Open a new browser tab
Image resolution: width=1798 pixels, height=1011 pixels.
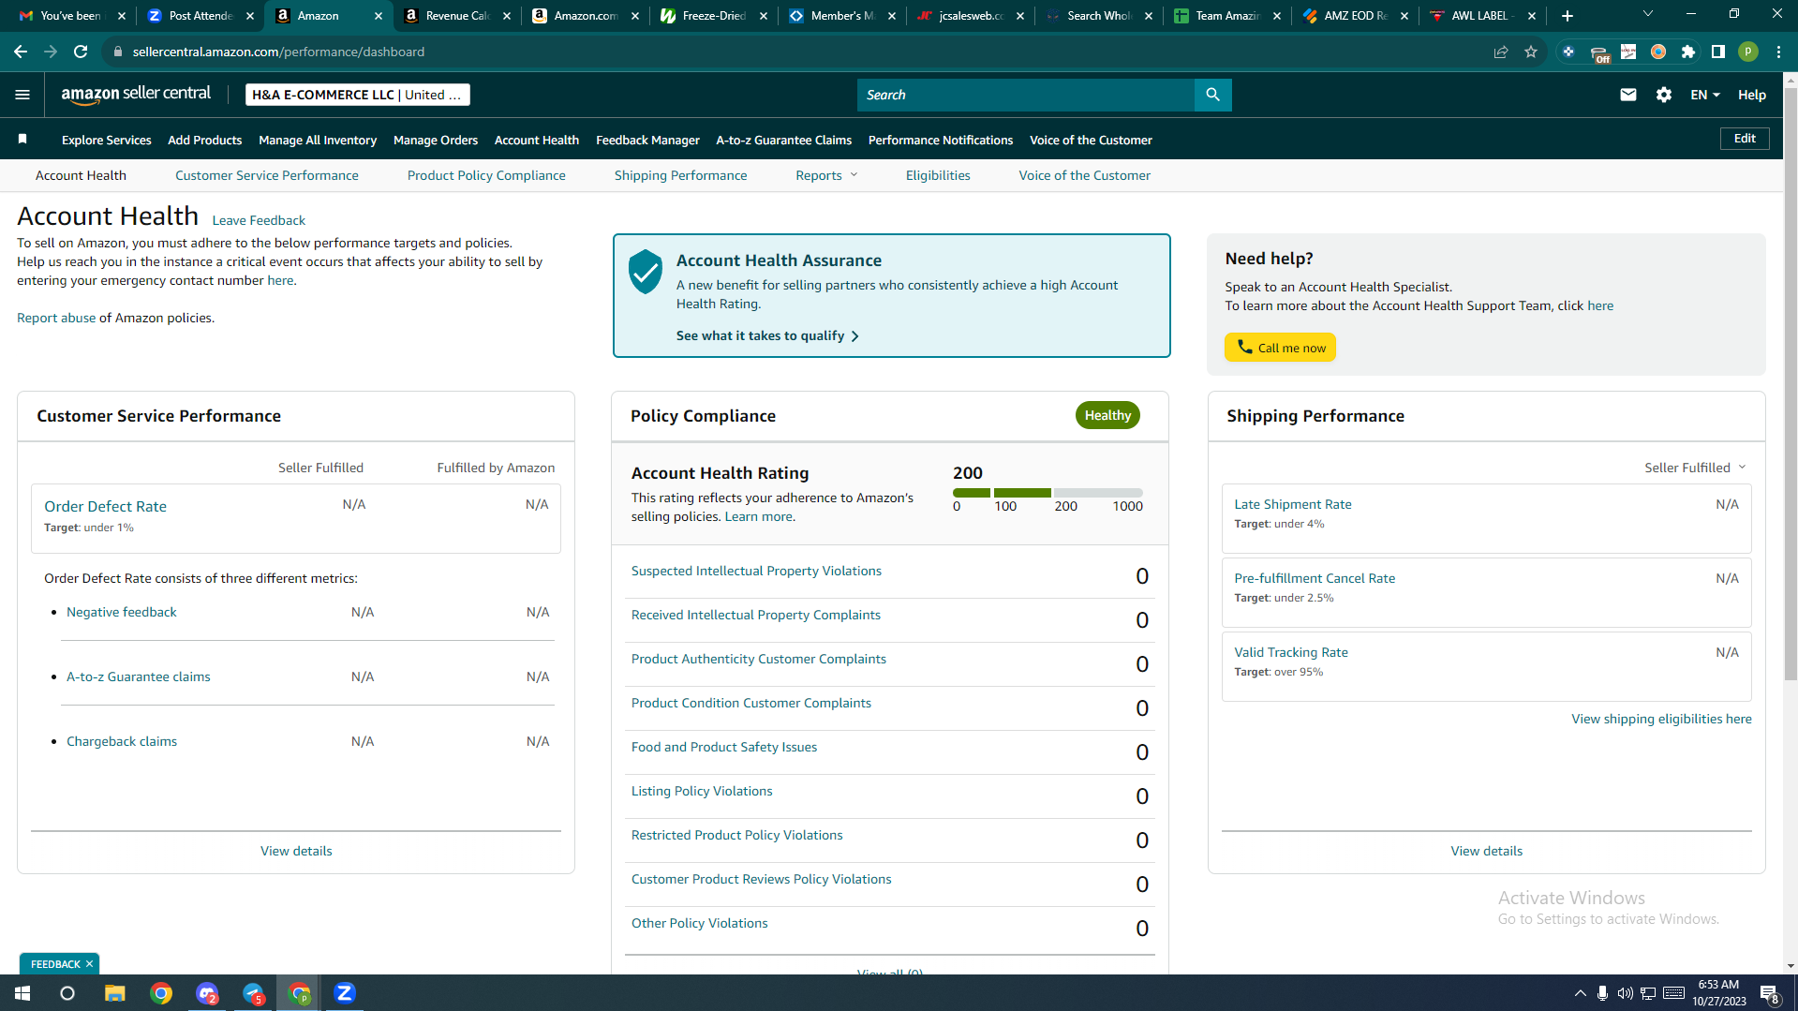(x=1567, y=16)
